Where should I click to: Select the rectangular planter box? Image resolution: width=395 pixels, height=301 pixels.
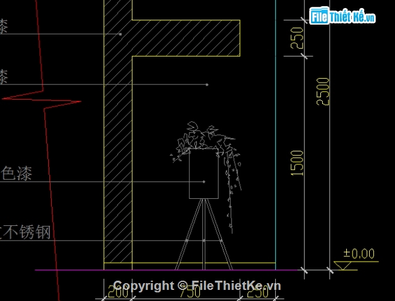pos(204,174)
